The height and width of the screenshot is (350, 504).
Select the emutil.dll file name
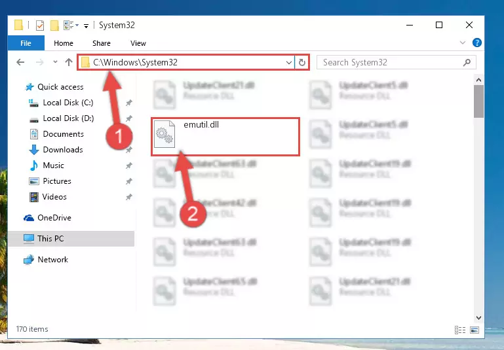coord(201,125)
